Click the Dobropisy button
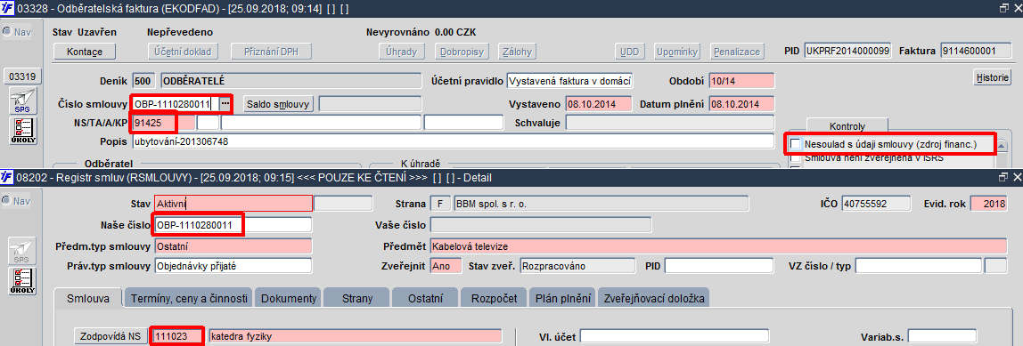The height and width of the screenshot is (346, 1023). [x=462, y=51]
